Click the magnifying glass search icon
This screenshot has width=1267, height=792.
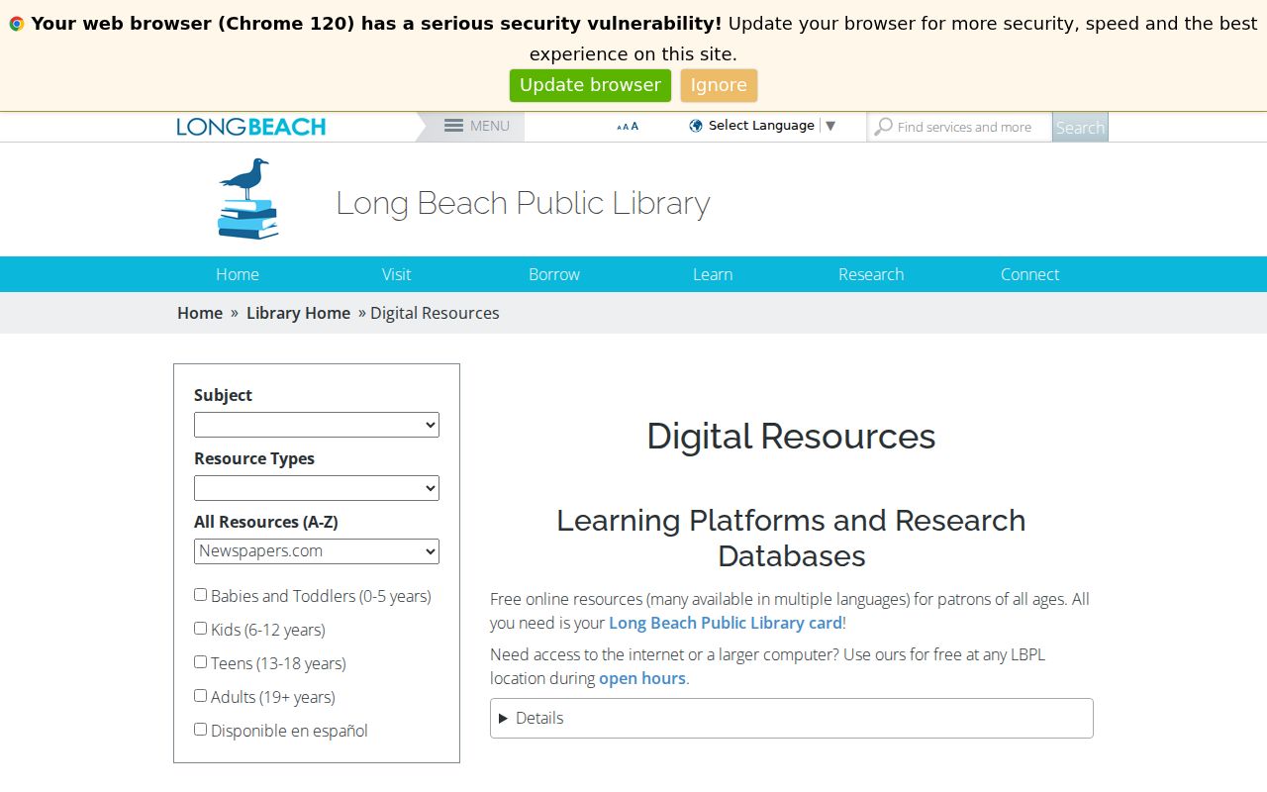click(884, 127)
